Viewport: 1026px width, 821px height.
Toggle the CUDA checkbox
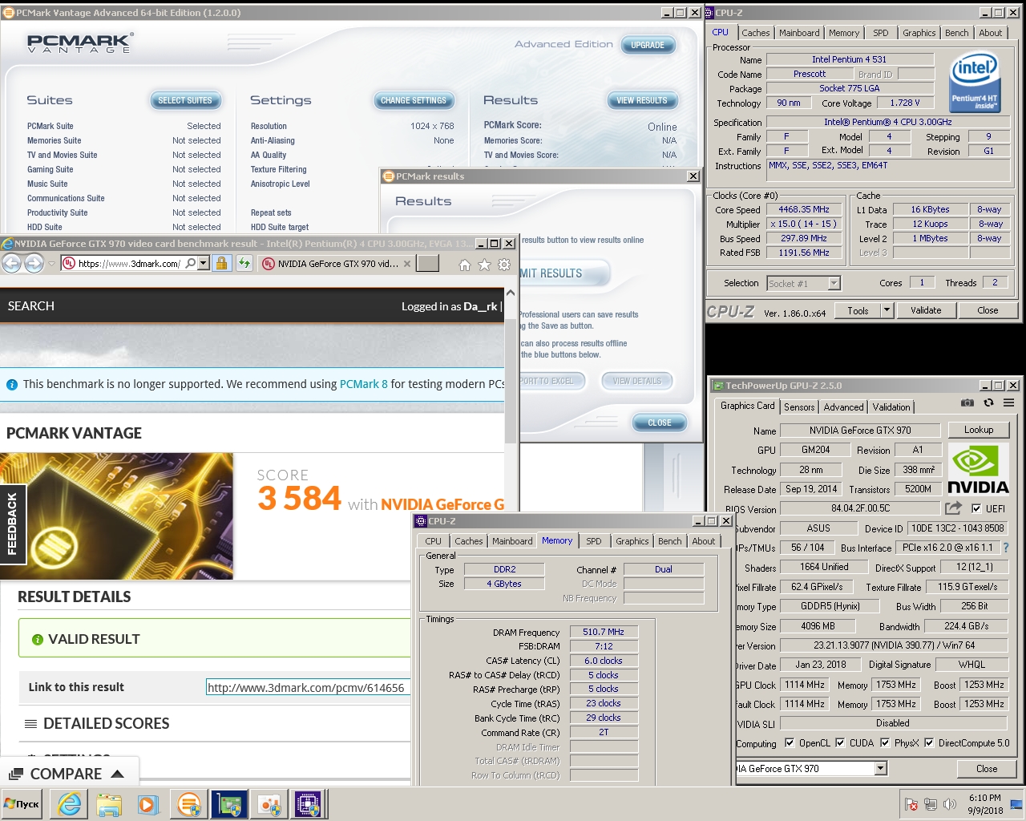[840, 742]
